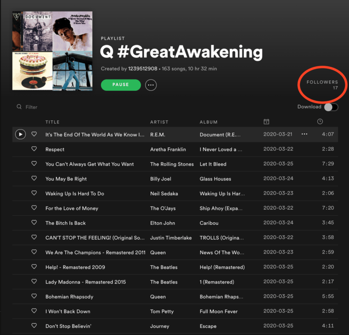
Task: Sort songs by ALBUM column header
Action: coord(208,122)
